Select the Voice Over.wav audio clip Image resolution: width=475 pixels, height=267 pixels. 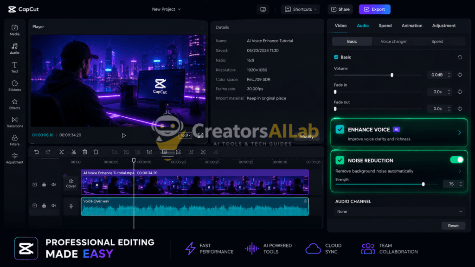point(195,206)
